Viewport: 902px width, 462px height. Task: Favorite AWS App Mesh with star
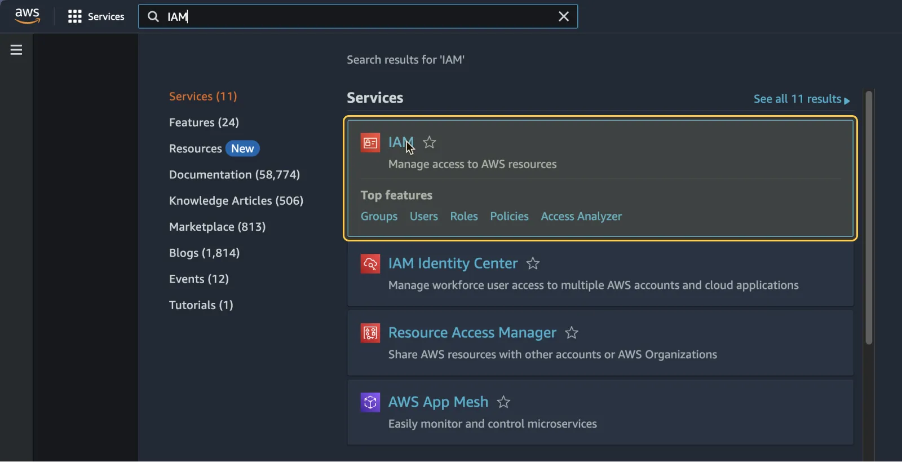[x=503, y=402]
